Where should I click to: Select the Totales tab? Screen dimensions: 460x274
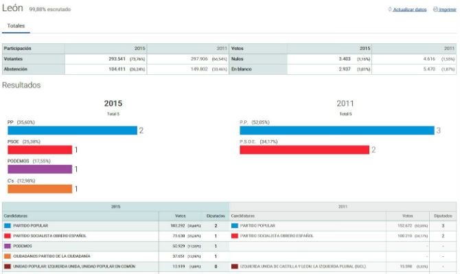pos(16,26)
